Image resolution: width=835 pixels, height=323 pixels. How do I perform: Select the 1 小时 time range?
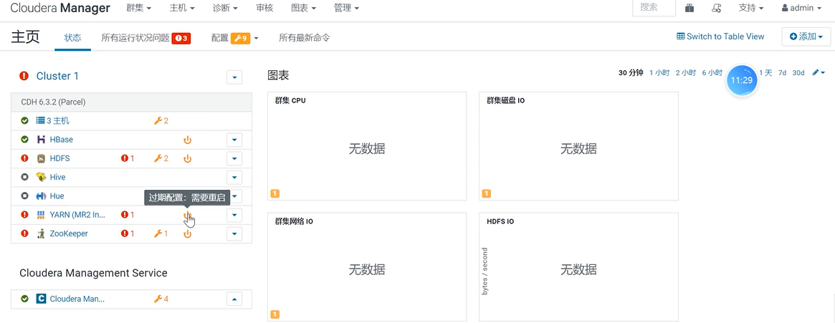tap(659, 73)
